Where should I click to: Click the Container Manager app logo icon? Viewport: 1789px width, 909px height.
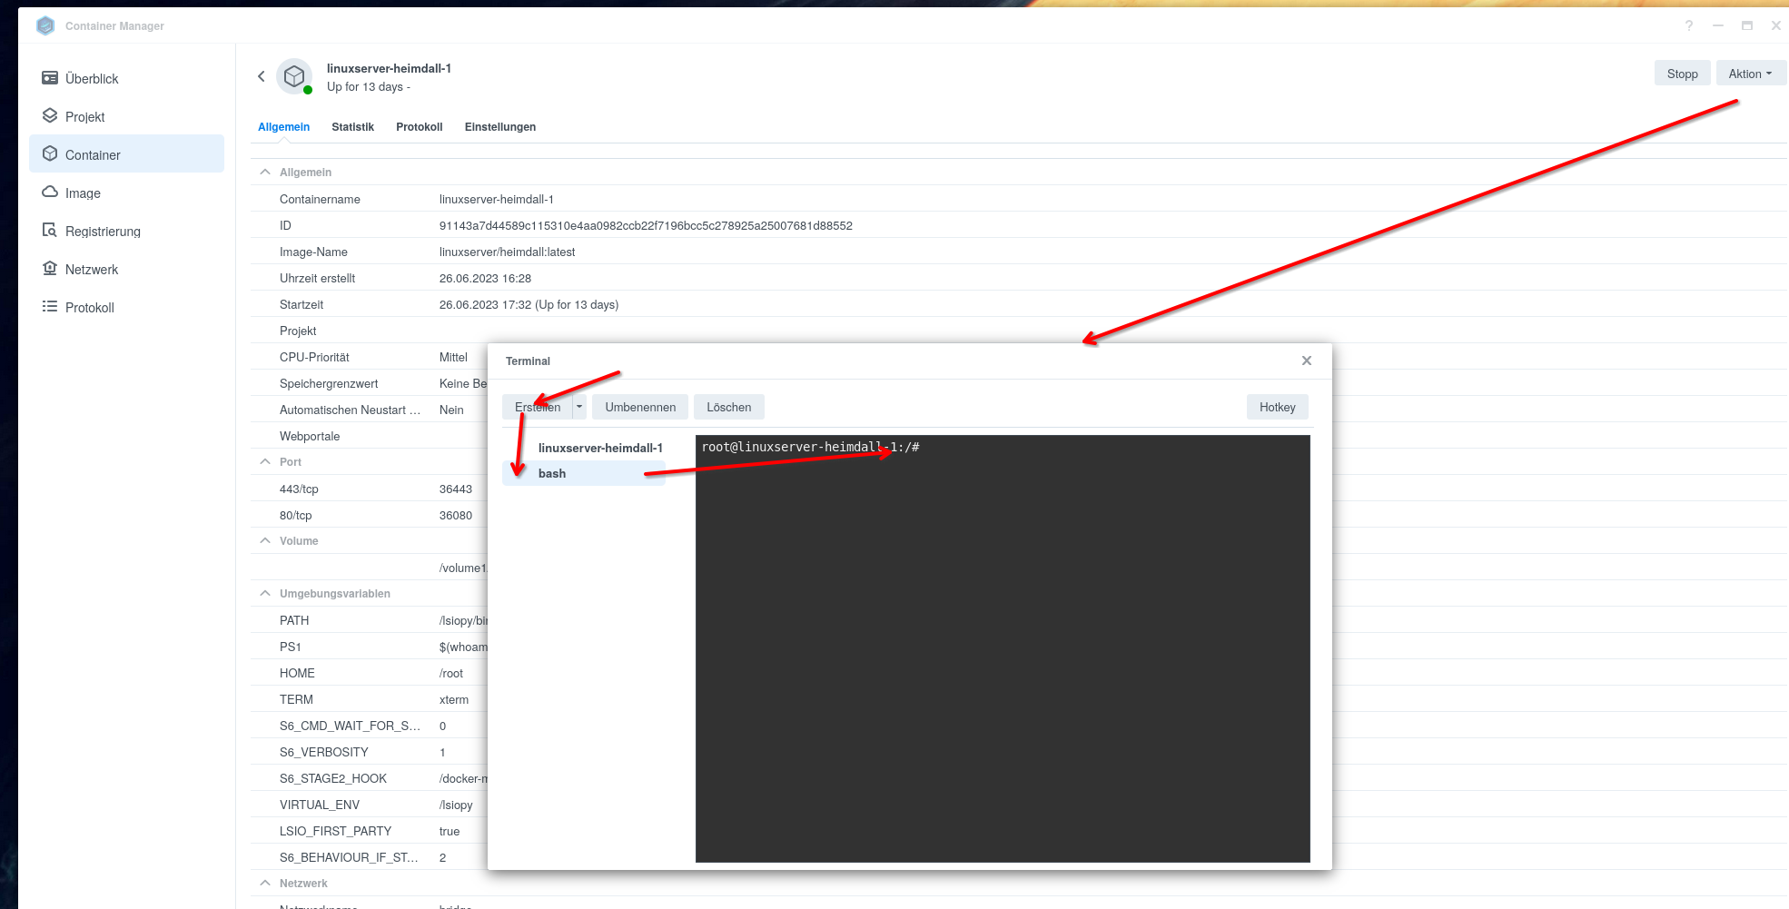pyautogui.click(x=45, y=25)
